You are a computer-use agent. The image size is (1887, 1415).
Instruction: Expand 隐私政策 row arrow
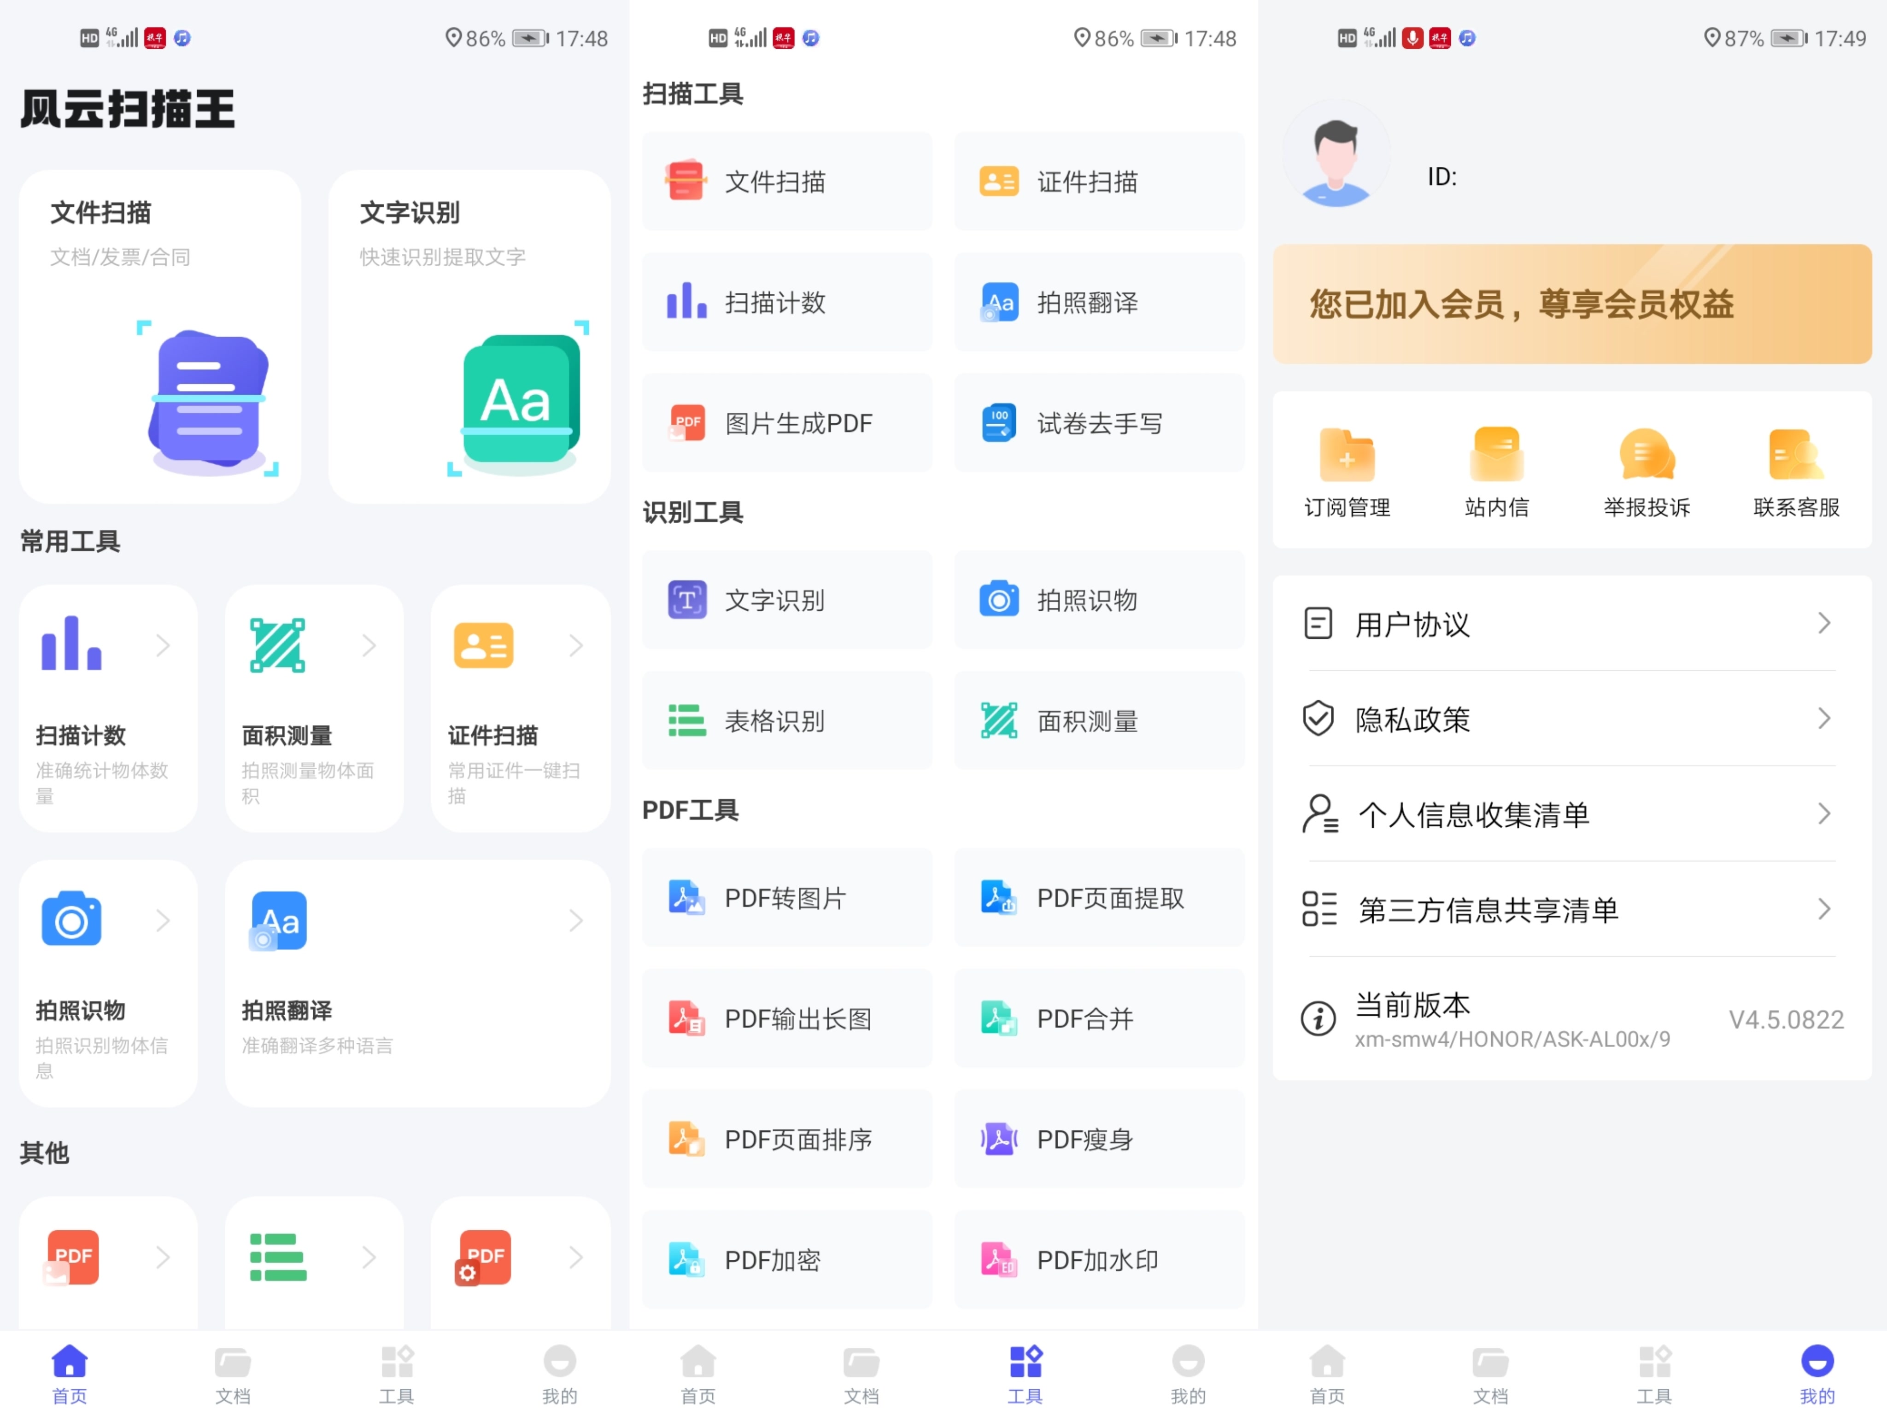pos(1824,719)
